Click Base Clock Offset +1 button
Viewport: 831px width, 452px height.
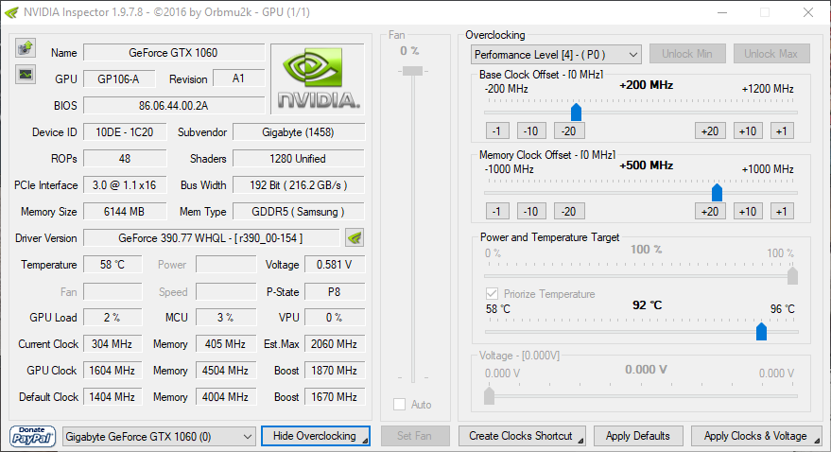coord(782,130)
